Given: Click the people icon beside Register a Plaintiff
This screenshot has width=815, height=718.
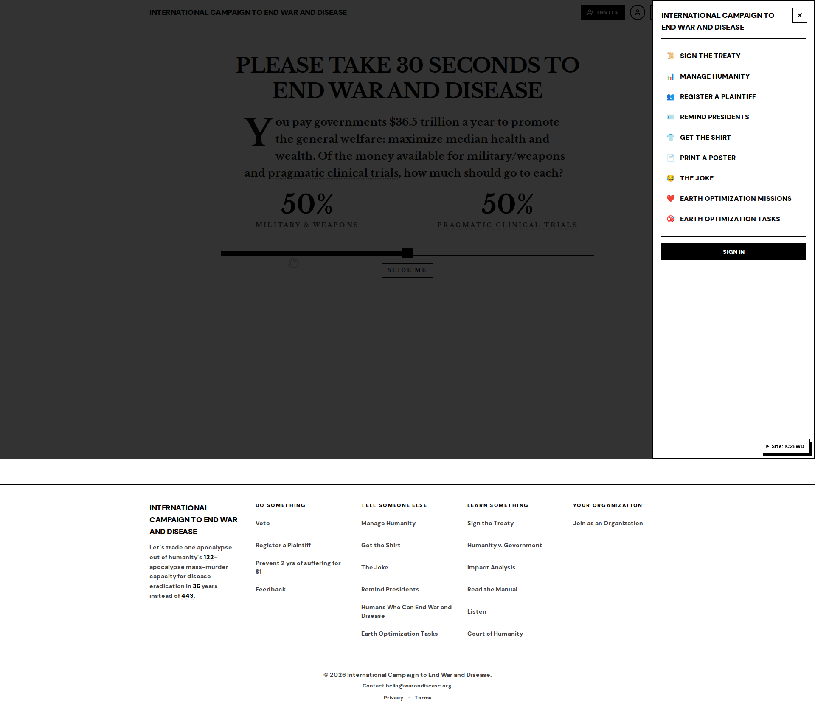Looking at the screenshot, I should (x=670, y=97).
